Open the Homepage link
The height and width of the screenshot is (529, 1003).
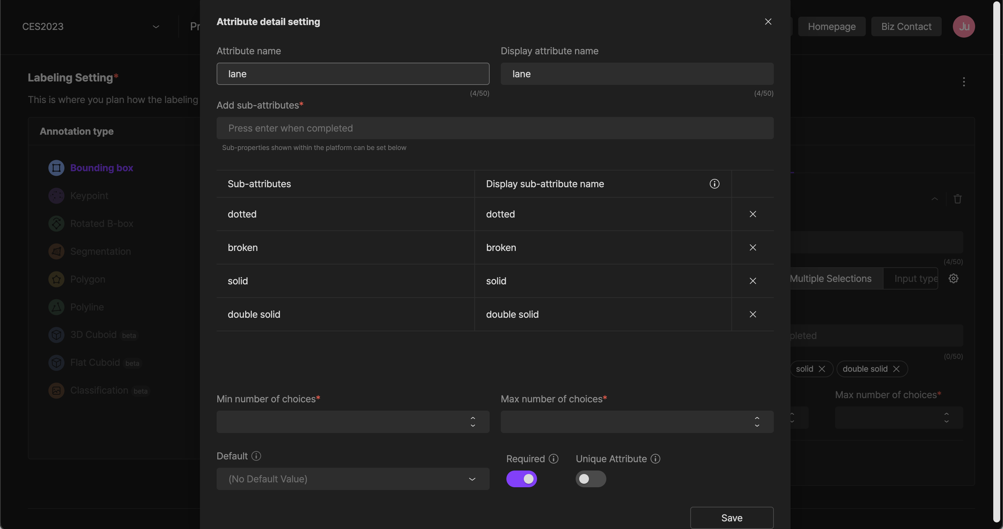(832, 26)
